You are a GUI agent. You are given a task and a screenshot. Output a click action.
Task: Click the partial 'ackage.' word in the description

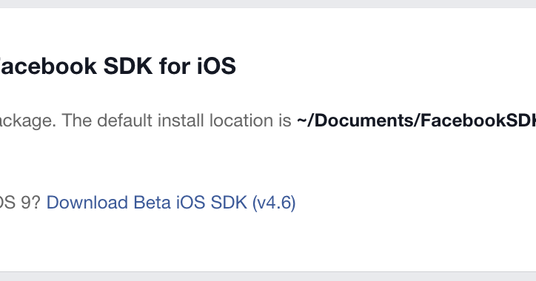click(x=28, y=121)
